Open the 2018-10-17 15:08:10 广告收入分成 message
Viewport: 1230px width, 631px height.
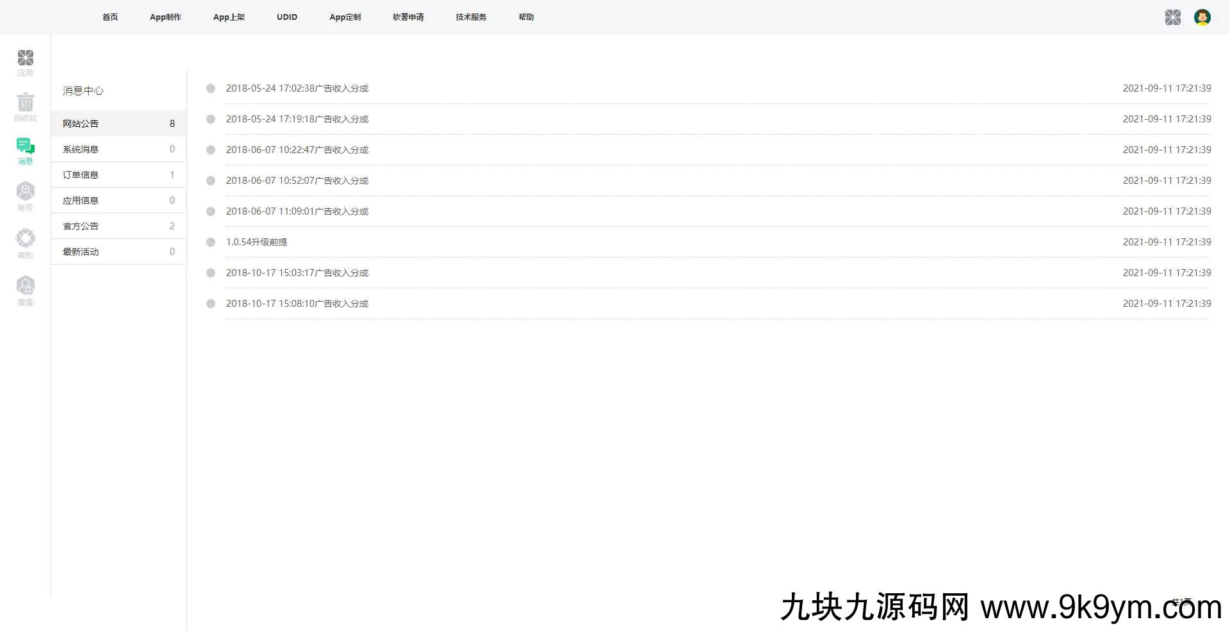297,304
